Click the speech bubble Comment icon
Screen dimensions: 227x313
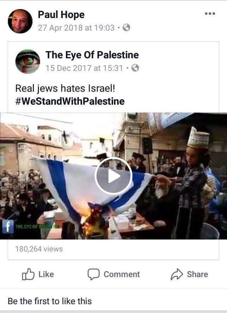pos(93,274)
